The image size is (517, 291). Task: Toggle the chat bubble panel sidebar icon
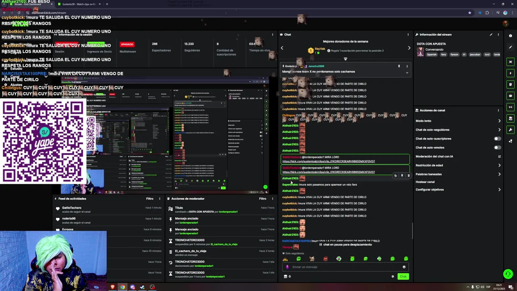(511, 96)
